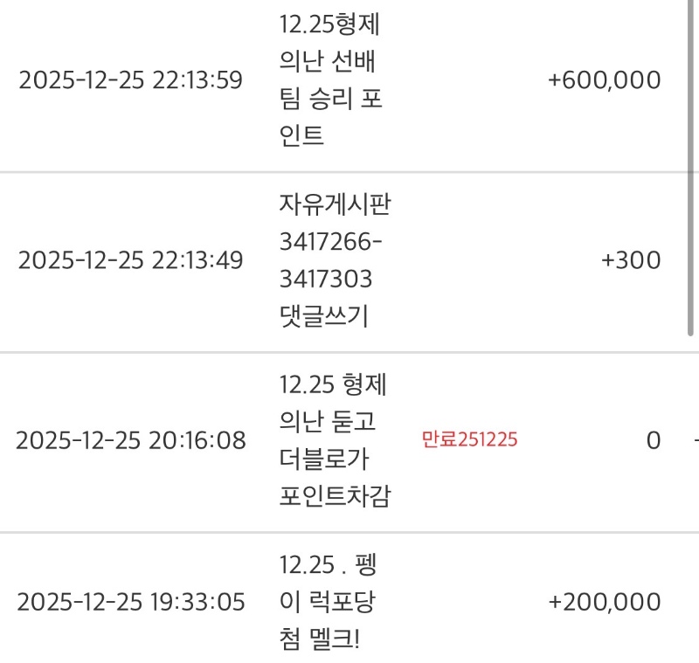699x663 pixels.
Task: Click the +600,000 point amount
Action: [604, 80]
